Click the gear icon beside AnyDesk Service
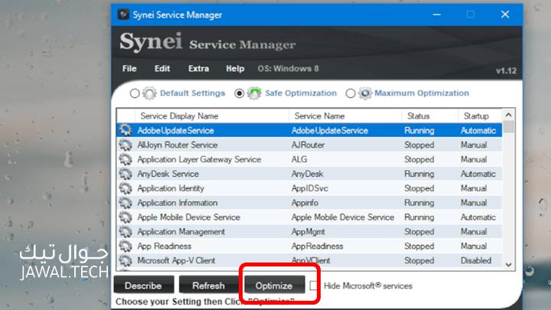The height and width of the screenshot is (310, 551). [x=126, y=174]
